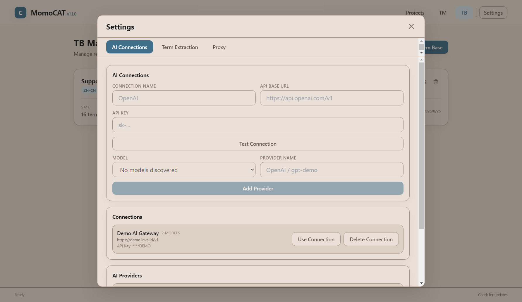This screenshot has width=522, height=302.
Task: Focus the Provider Name field
Action: 332,170
